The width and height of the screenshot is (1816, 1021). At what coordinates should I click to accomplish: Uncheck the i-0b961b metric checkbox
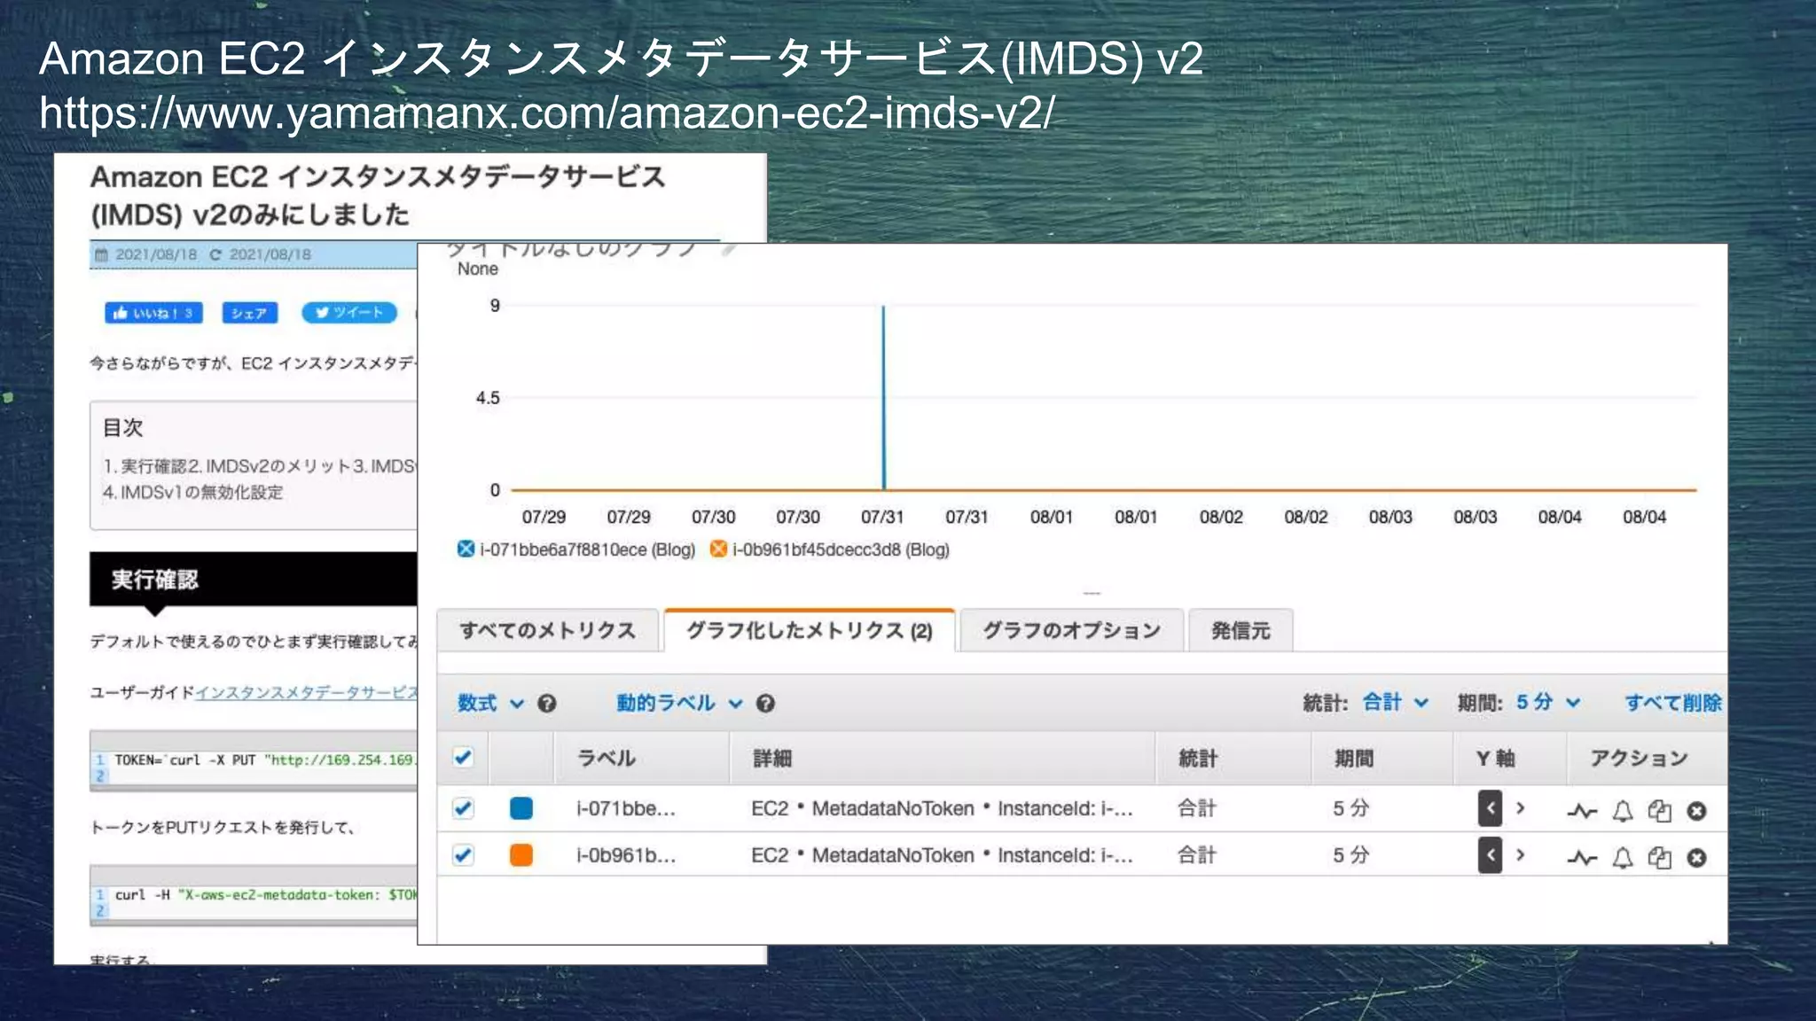[x=463, y=855]
